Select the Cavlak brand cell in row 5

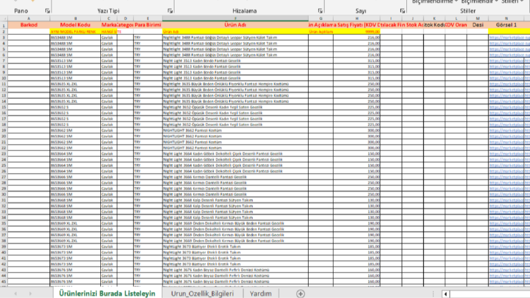coord(109,49)
